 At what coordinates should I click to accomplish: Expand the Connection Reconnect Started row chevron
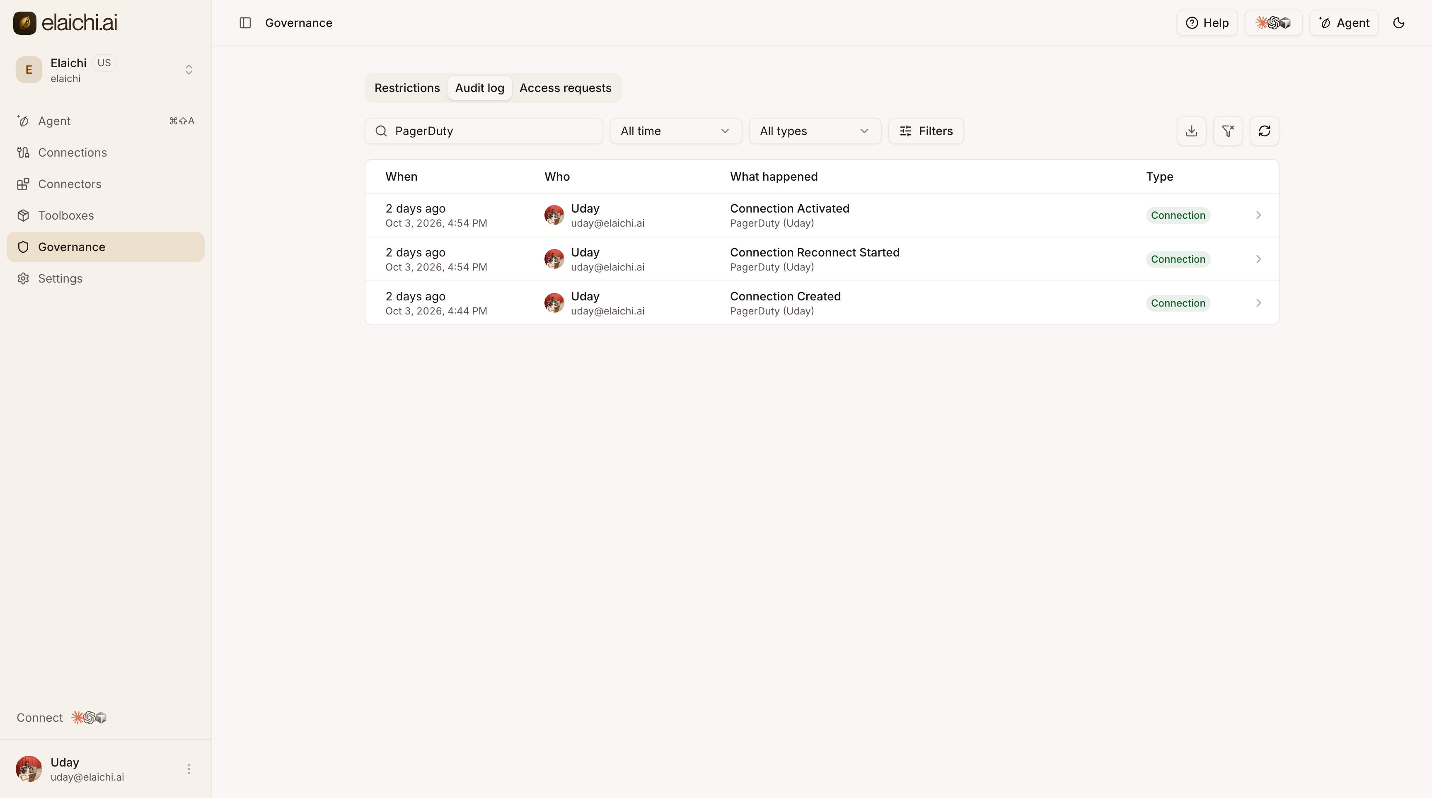1258,259
